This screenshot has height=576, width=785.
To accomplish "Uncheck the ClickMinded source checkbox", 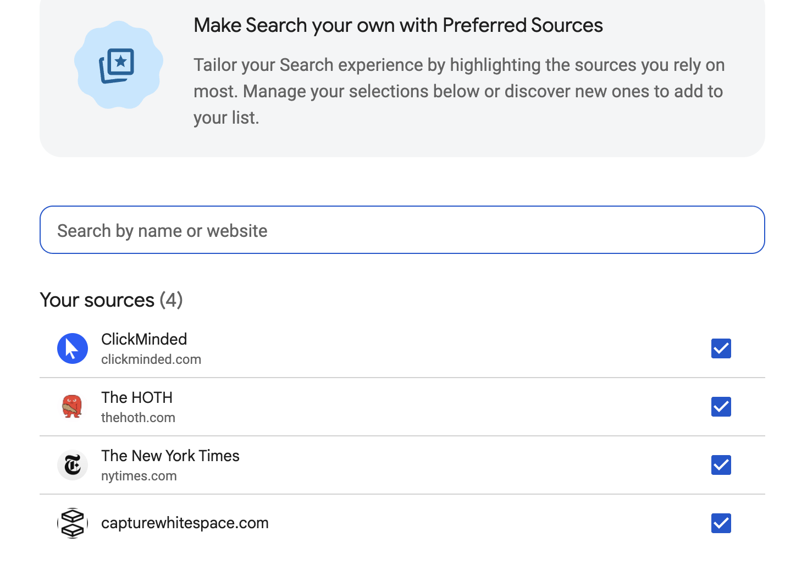I will 721,348.
